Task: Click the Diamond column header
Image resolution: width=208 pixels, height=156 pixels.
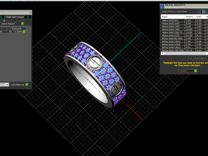Action: [16, 29]
